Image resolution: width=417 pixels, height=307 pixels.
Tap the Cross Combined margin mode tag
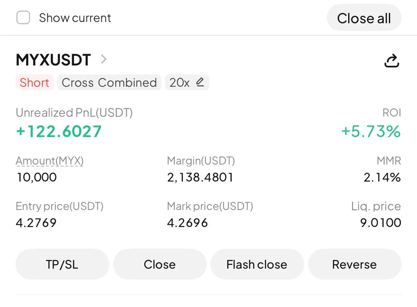[x=109, y=82]
